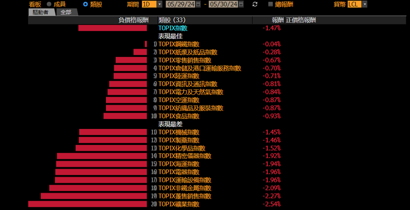The width and height of the screenshot is (410, 210).
Task: Open TOPIX精密儀器指數 row
Action: point(185,156)
